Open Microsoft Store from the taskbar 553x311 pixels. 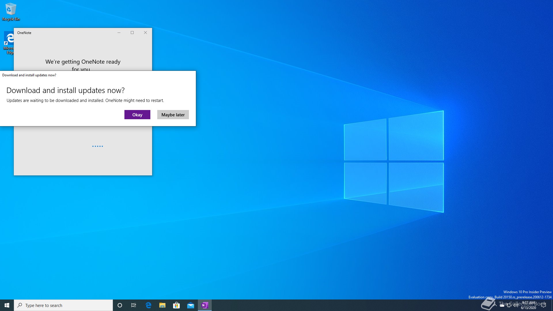(176, 305)
